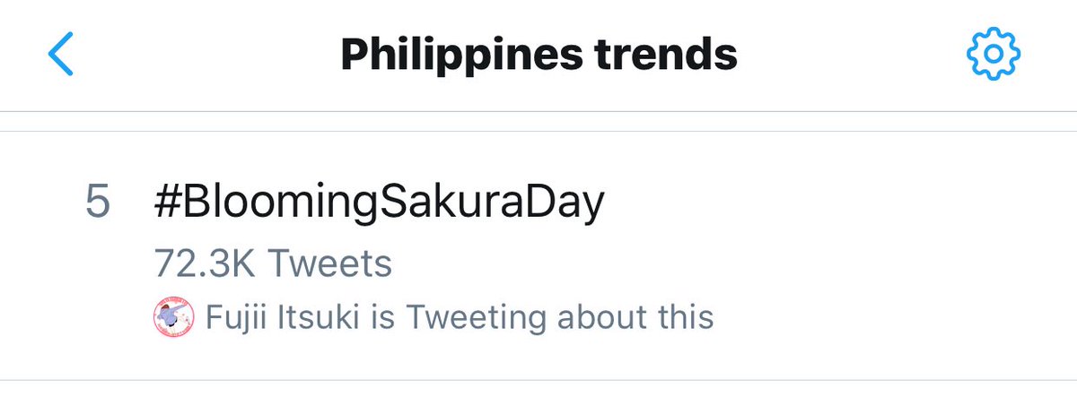Open the #BloomingSakuraDay trend

[379, 203]
